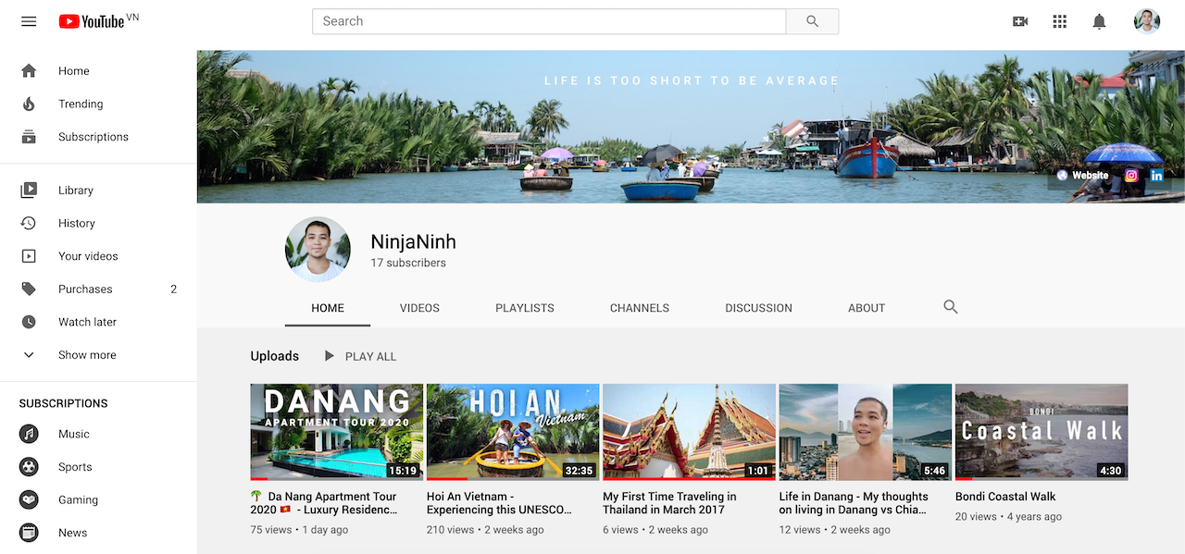1185x554 pixels.
Task: Open the create video camera icon
Action: [1020, 21]
